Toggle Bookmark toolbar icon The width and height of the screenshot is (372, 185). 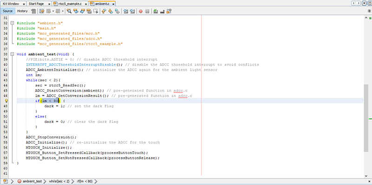coord(117,11)
